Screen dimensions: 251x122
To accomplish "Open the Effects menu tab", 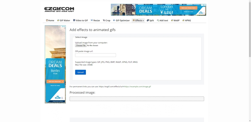I will click(138, 21).
